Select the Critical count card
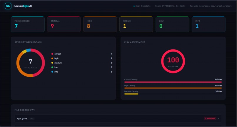Image resolution: width=237 pixels, height=127 pixels. pyautogui.click(x=64, y=24)
